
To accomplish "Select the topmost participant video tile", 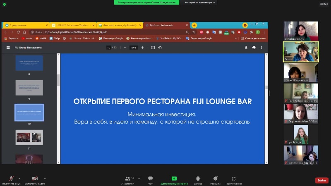I will [301, 31].
